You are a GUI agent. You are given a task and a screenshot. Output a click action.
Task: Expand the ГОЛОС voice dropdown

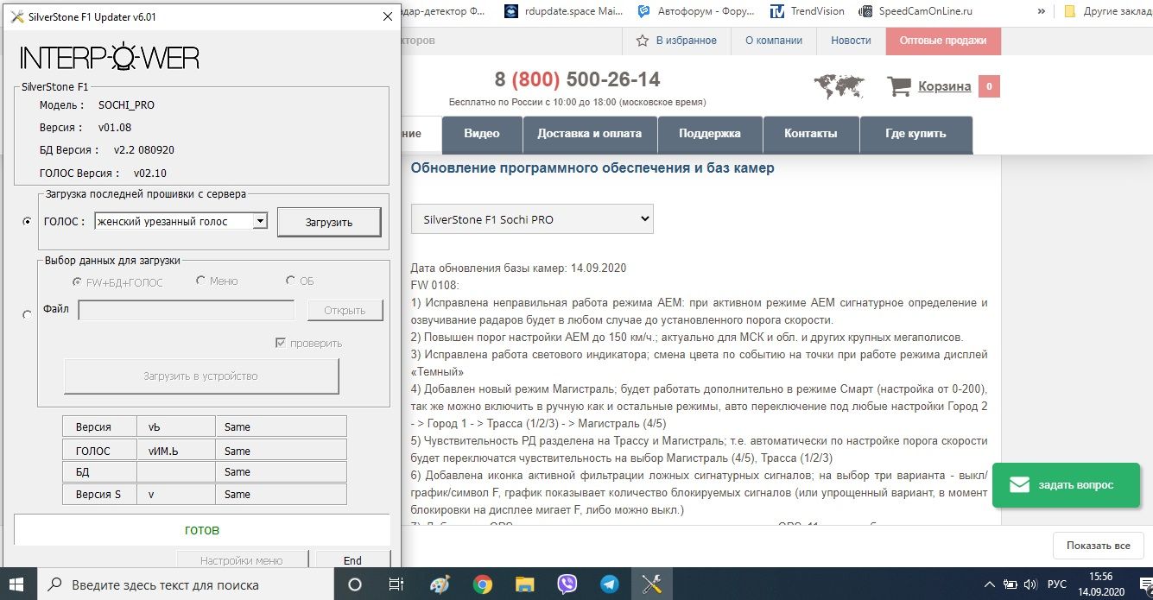click(x=259, y=222)
